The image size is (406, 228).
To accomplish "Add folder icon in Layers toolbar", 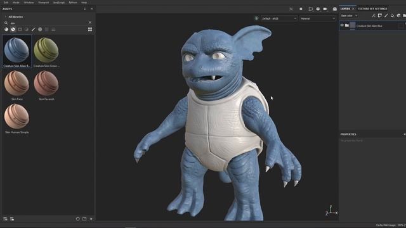I will click(404, 16).
